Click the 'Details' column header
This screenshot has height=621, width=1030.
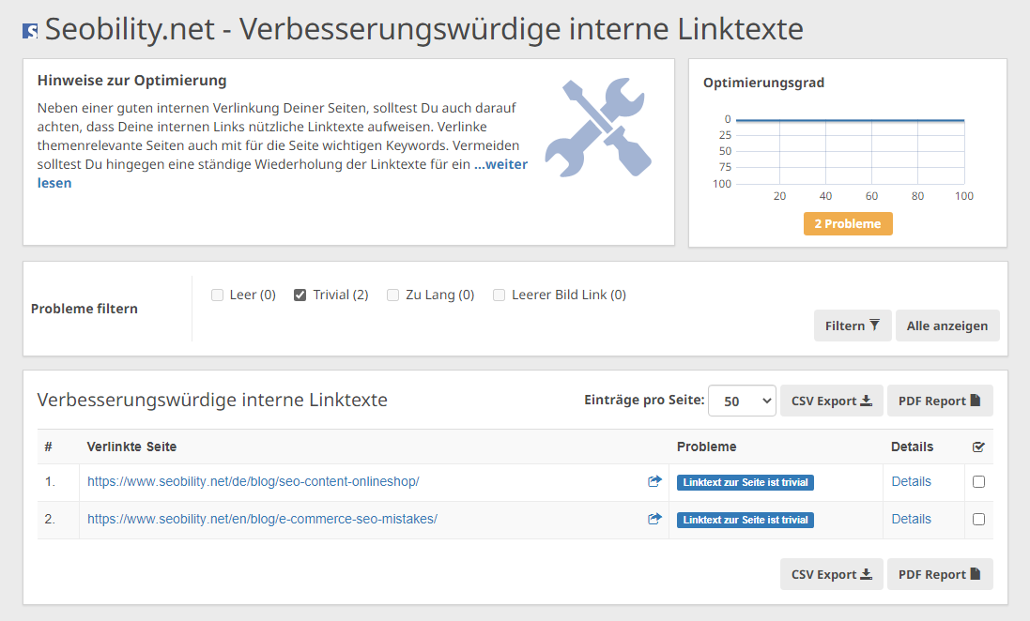coord(912,447)
